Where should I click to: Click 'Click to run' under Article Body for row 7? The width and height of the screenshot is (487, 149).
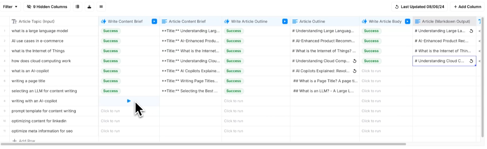click(371, 91)
